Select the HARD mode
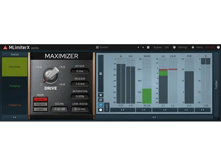 coord(40,109)
